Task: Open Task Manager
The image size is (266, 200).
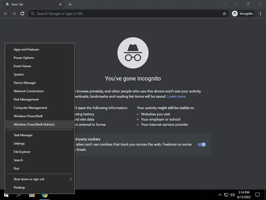Action: [40, 135]
